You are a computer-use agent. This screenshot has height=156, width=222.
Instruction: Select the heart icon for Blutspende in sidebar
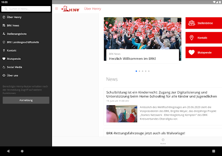click(x=4, y=58)
